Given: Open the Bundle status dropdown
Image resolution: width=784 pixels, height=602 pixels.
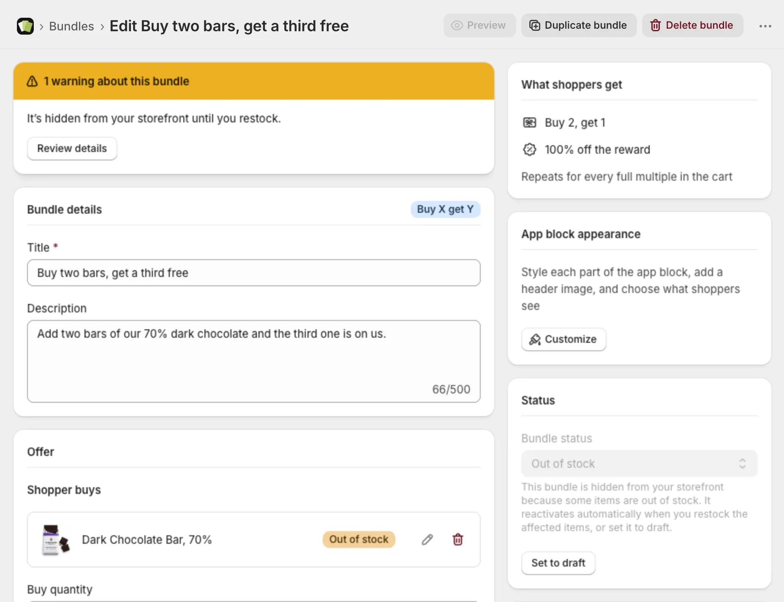Looking at the screenshot, I should (x=639, y=464).
